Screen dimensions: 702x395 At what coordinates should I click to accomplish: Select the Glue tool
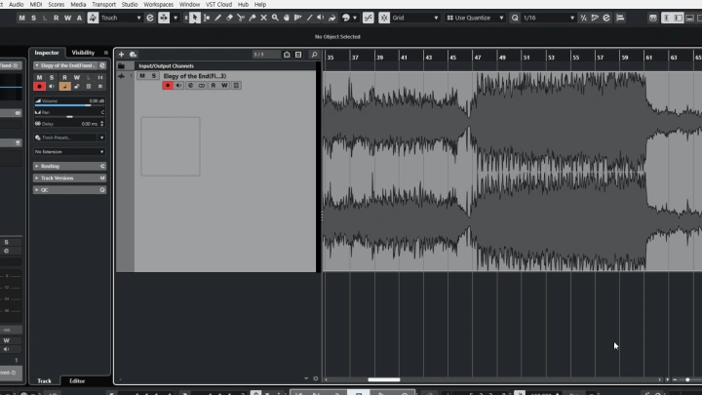click(x=253, y=18)
